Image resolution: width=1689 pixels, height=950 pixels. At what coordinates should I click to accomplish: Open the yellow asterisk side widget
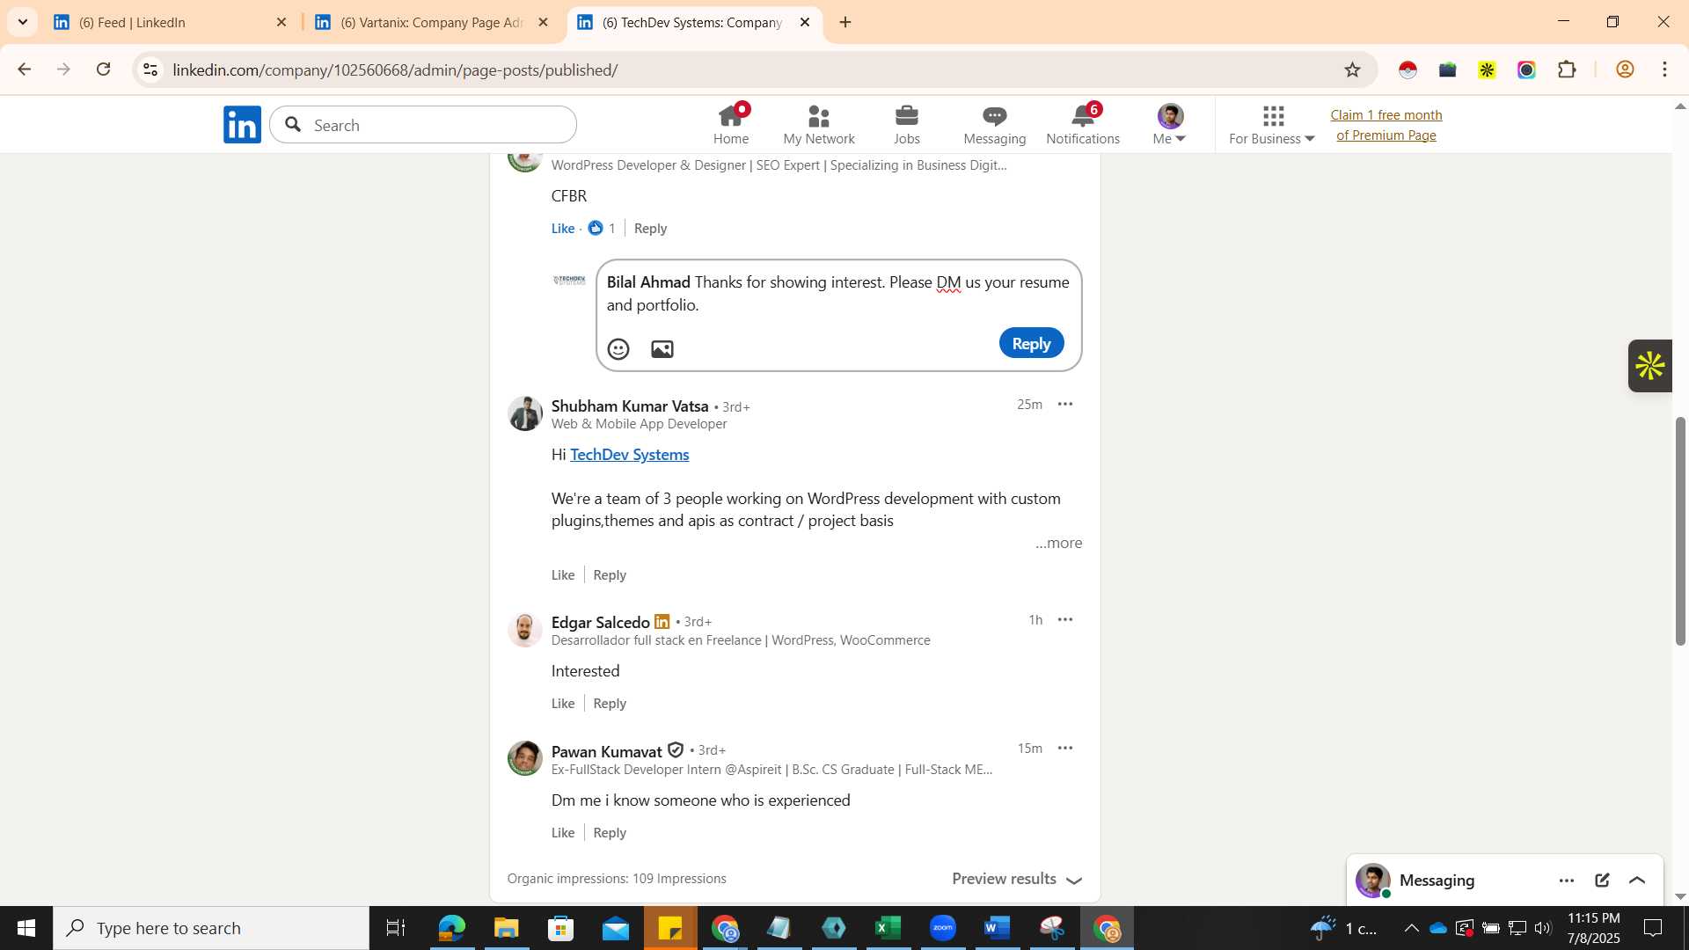(1650, 366)
